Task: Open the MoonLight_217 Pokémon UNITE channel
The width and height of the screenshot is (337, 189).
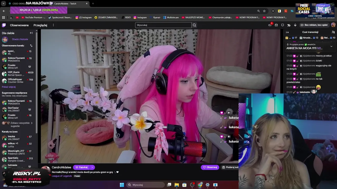Action: [x=17, y=153]
